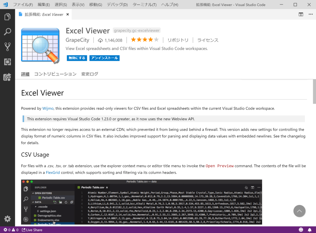This screenshot has height=233, width=316.
Task: Follow the FlexGrid link
Action: pos(53,172)
